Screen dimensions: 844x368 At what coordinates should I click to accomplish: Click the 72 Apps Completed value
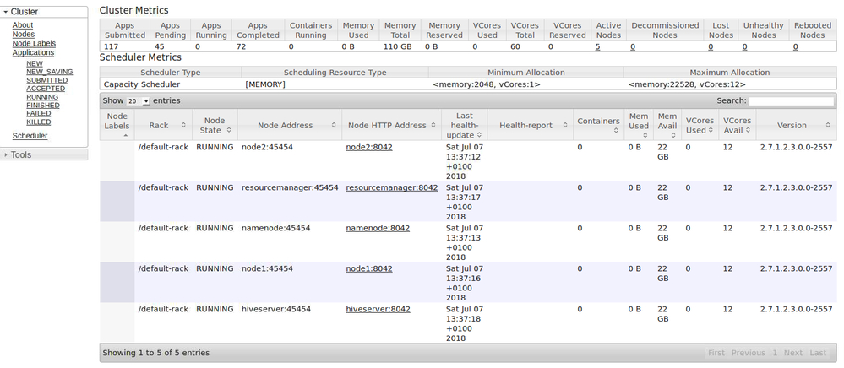click(241, 46)
